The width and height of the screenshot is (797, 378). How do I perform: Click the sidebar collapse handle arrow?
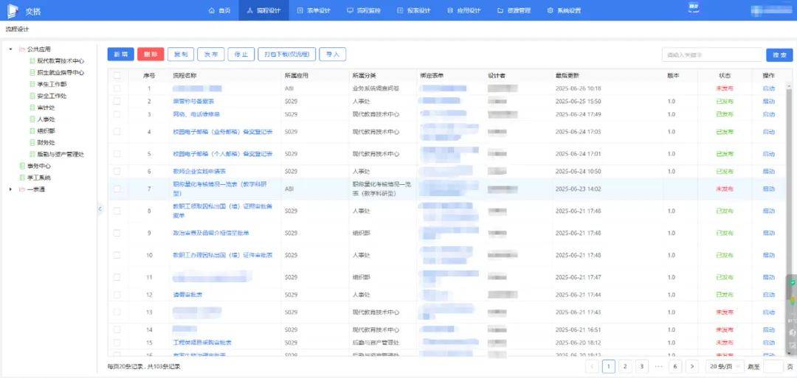click(100, 209)
